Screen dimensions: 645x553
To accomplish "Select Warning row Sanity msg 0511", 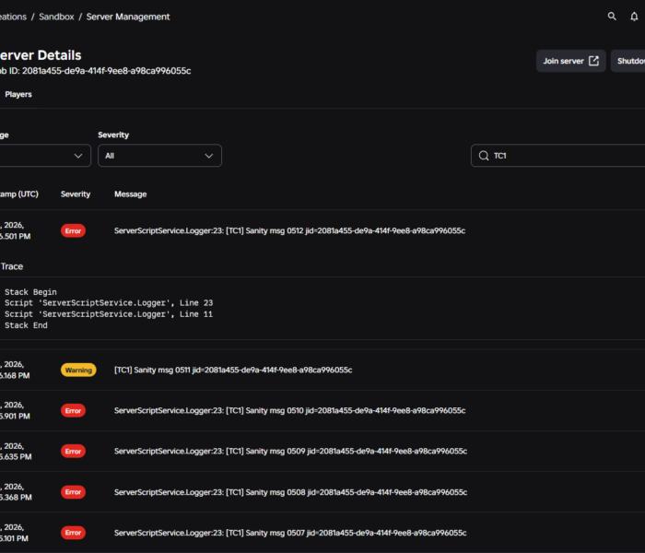I will point(322,370).
